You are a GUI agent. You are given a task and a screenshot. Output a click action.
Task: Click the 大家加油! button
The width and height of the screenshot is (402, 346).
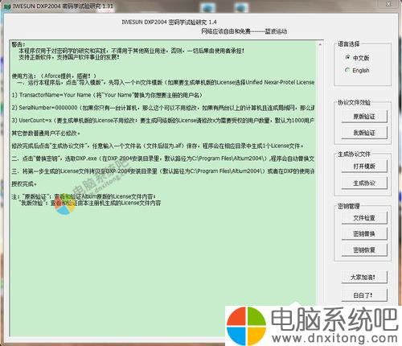pos(364,277)
